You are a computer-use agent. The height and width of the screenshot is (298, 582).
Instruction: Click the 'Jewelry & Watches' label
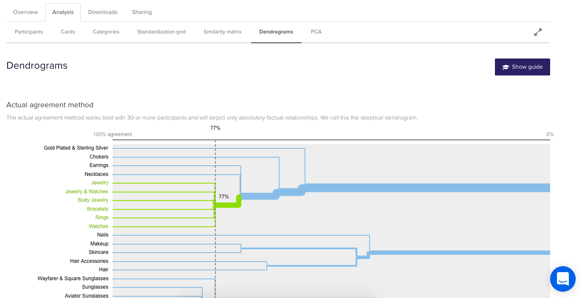pos(87,192)
